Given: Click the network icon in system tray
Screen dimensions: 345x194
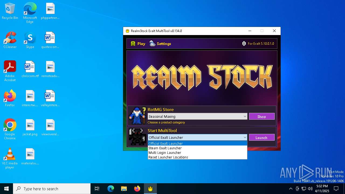Looking at the screenshot, I should click(x=304, y=189).
